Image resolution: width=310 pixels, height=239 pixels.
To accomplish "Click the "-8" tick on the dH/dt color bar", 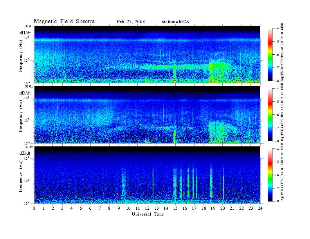I will click(x=277, y=81).
